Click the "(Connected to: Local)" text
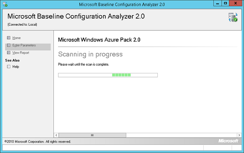 [x=22, y=24]
